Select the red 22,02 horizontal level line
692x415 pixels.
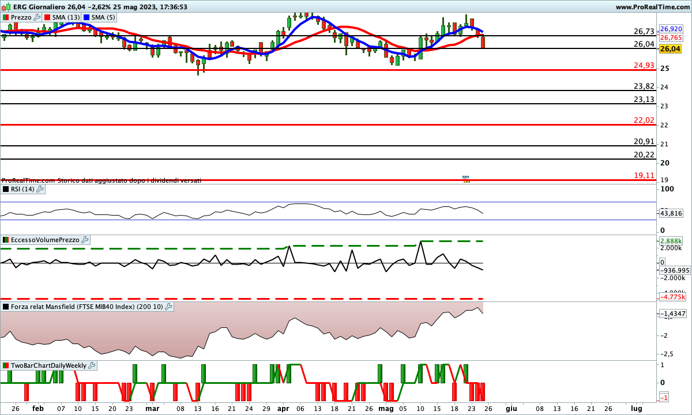[288, 124]
